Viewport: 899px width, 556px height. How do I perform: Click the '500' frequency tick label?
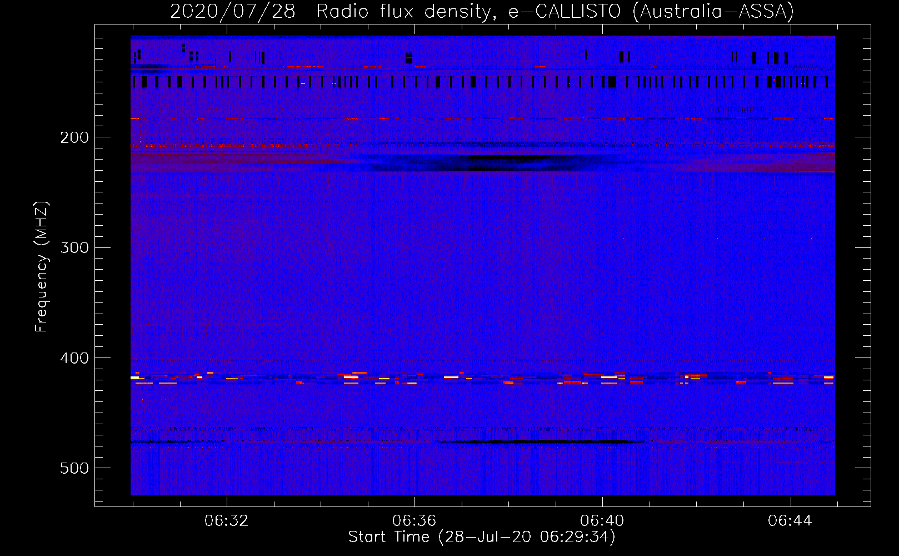[74, 468]
